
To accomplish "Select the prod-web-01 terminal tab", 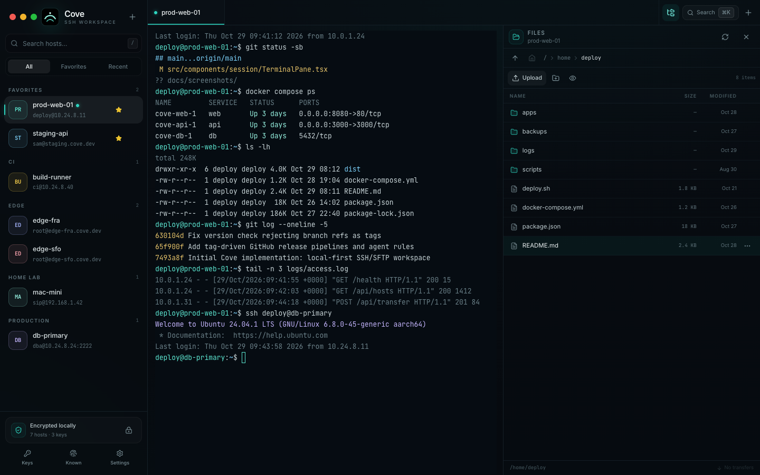I will click(186, 13).
